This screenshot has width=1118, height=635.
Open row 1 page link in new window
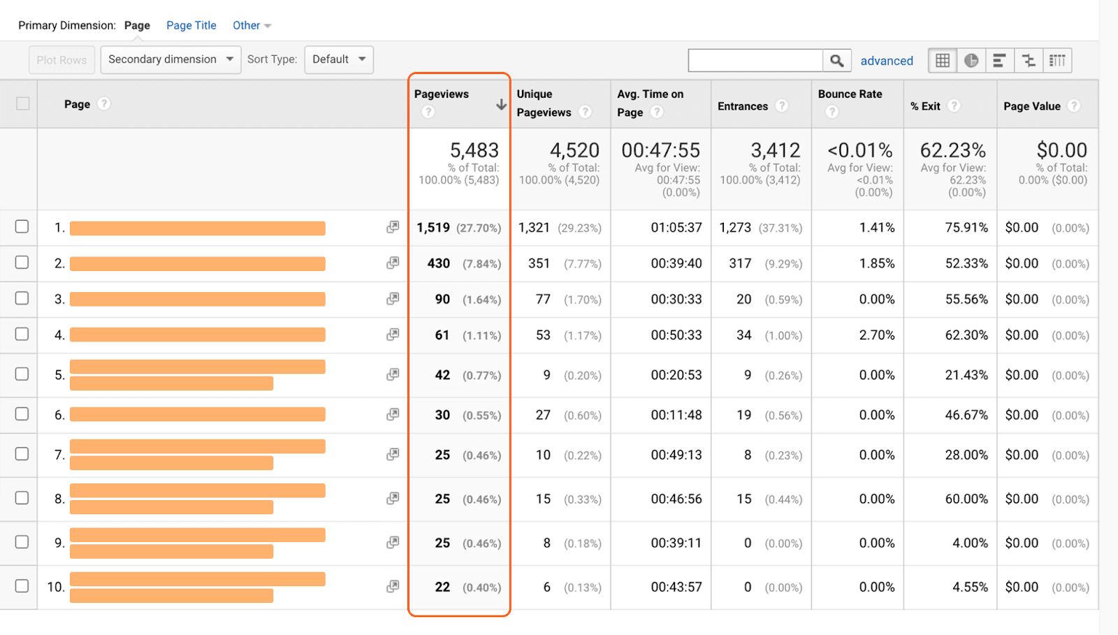pos(393,228)
